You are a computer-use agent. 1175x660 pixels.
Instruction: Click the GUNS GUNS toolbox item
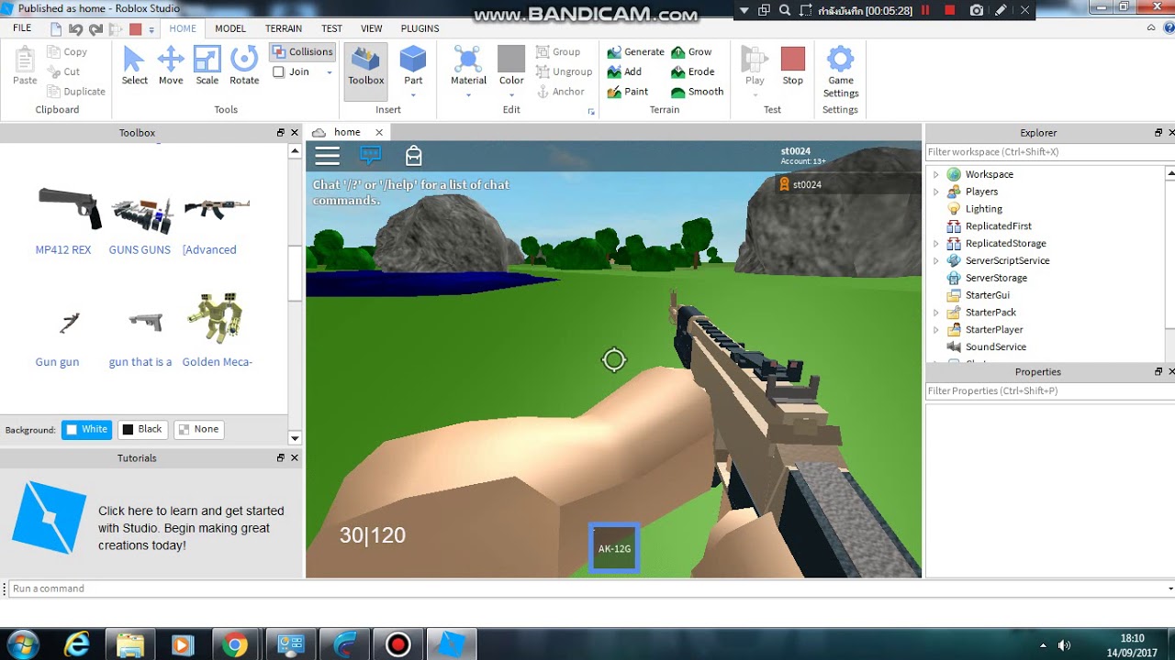point(140,220)
